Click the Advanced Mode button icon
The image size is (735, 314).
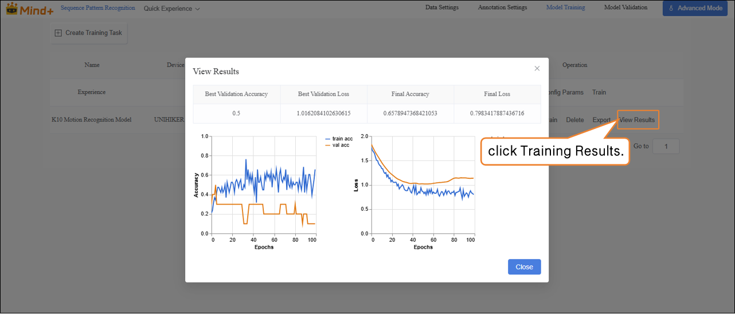pos(671,9)
